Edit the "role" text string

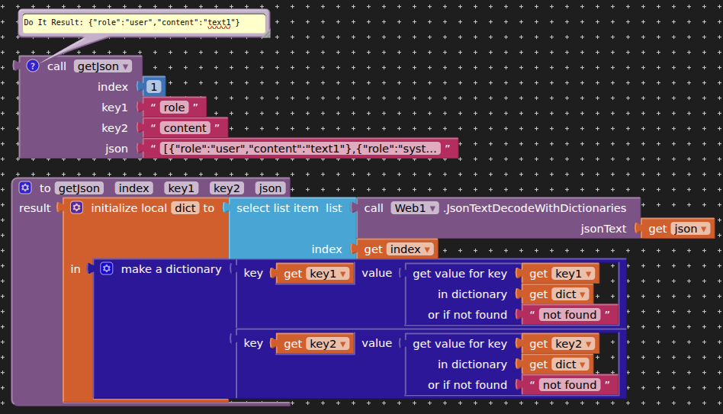174,108
